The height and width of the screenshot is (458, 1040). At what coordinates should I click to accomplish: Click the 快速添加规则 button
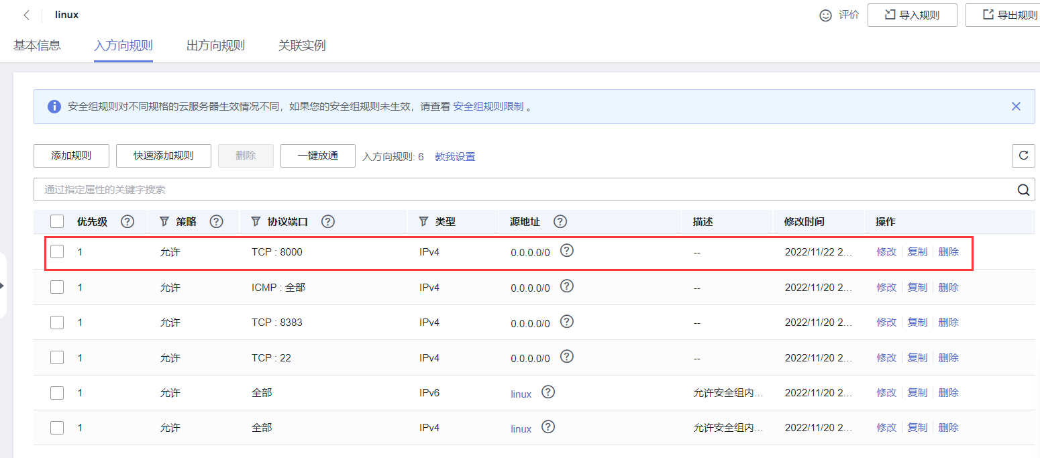[x=164, y=156]
